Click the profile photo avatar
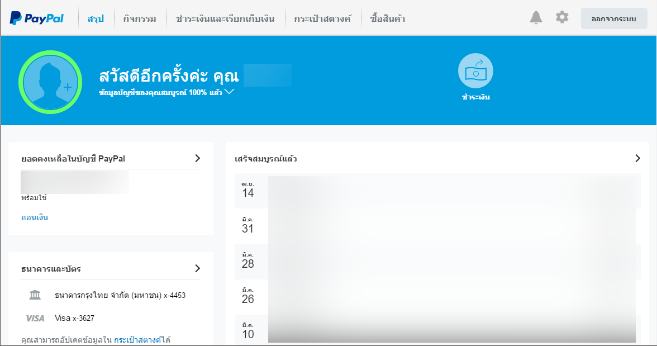 50,82
